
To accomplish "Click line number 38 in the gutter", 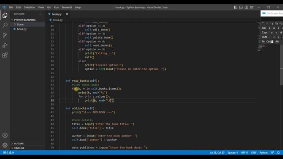I will pos(52,101).
